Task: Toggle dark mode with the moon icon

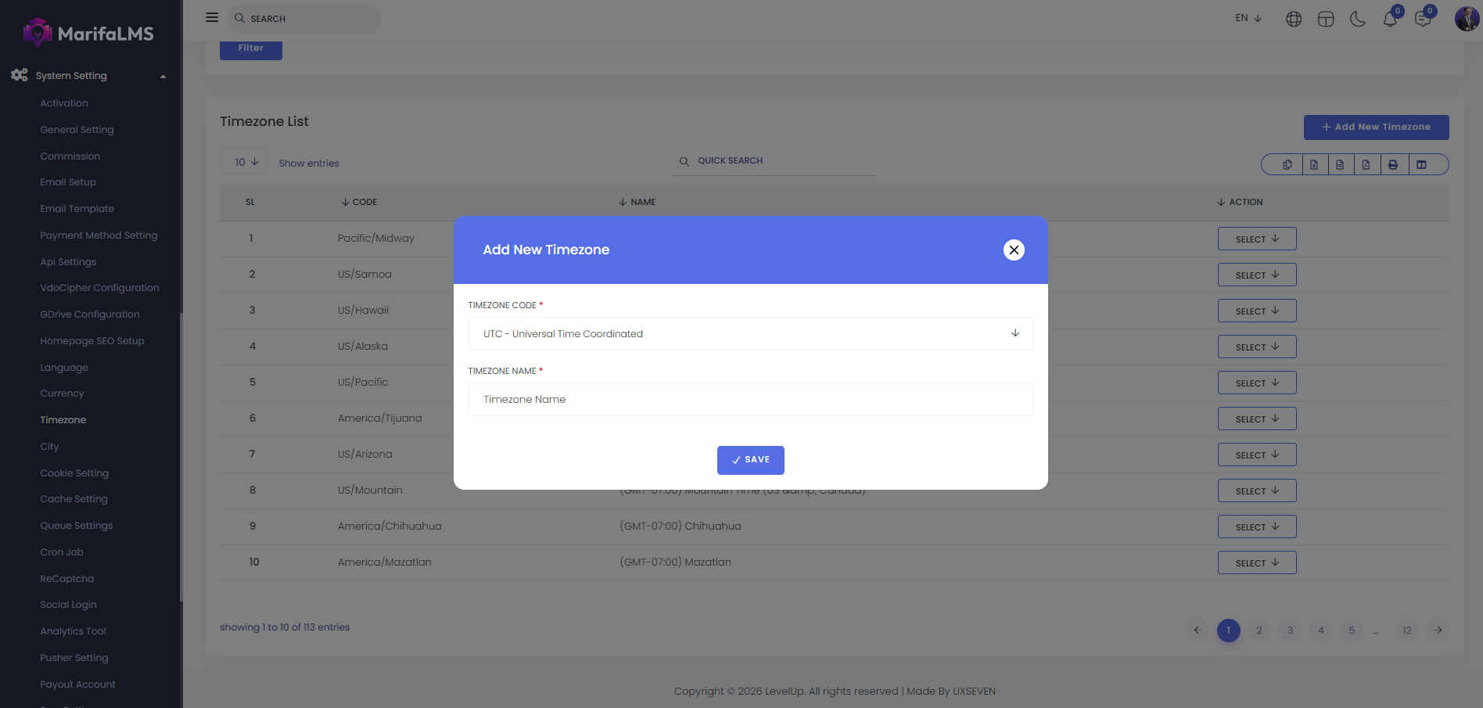Action: click(x=1358, y=19)
